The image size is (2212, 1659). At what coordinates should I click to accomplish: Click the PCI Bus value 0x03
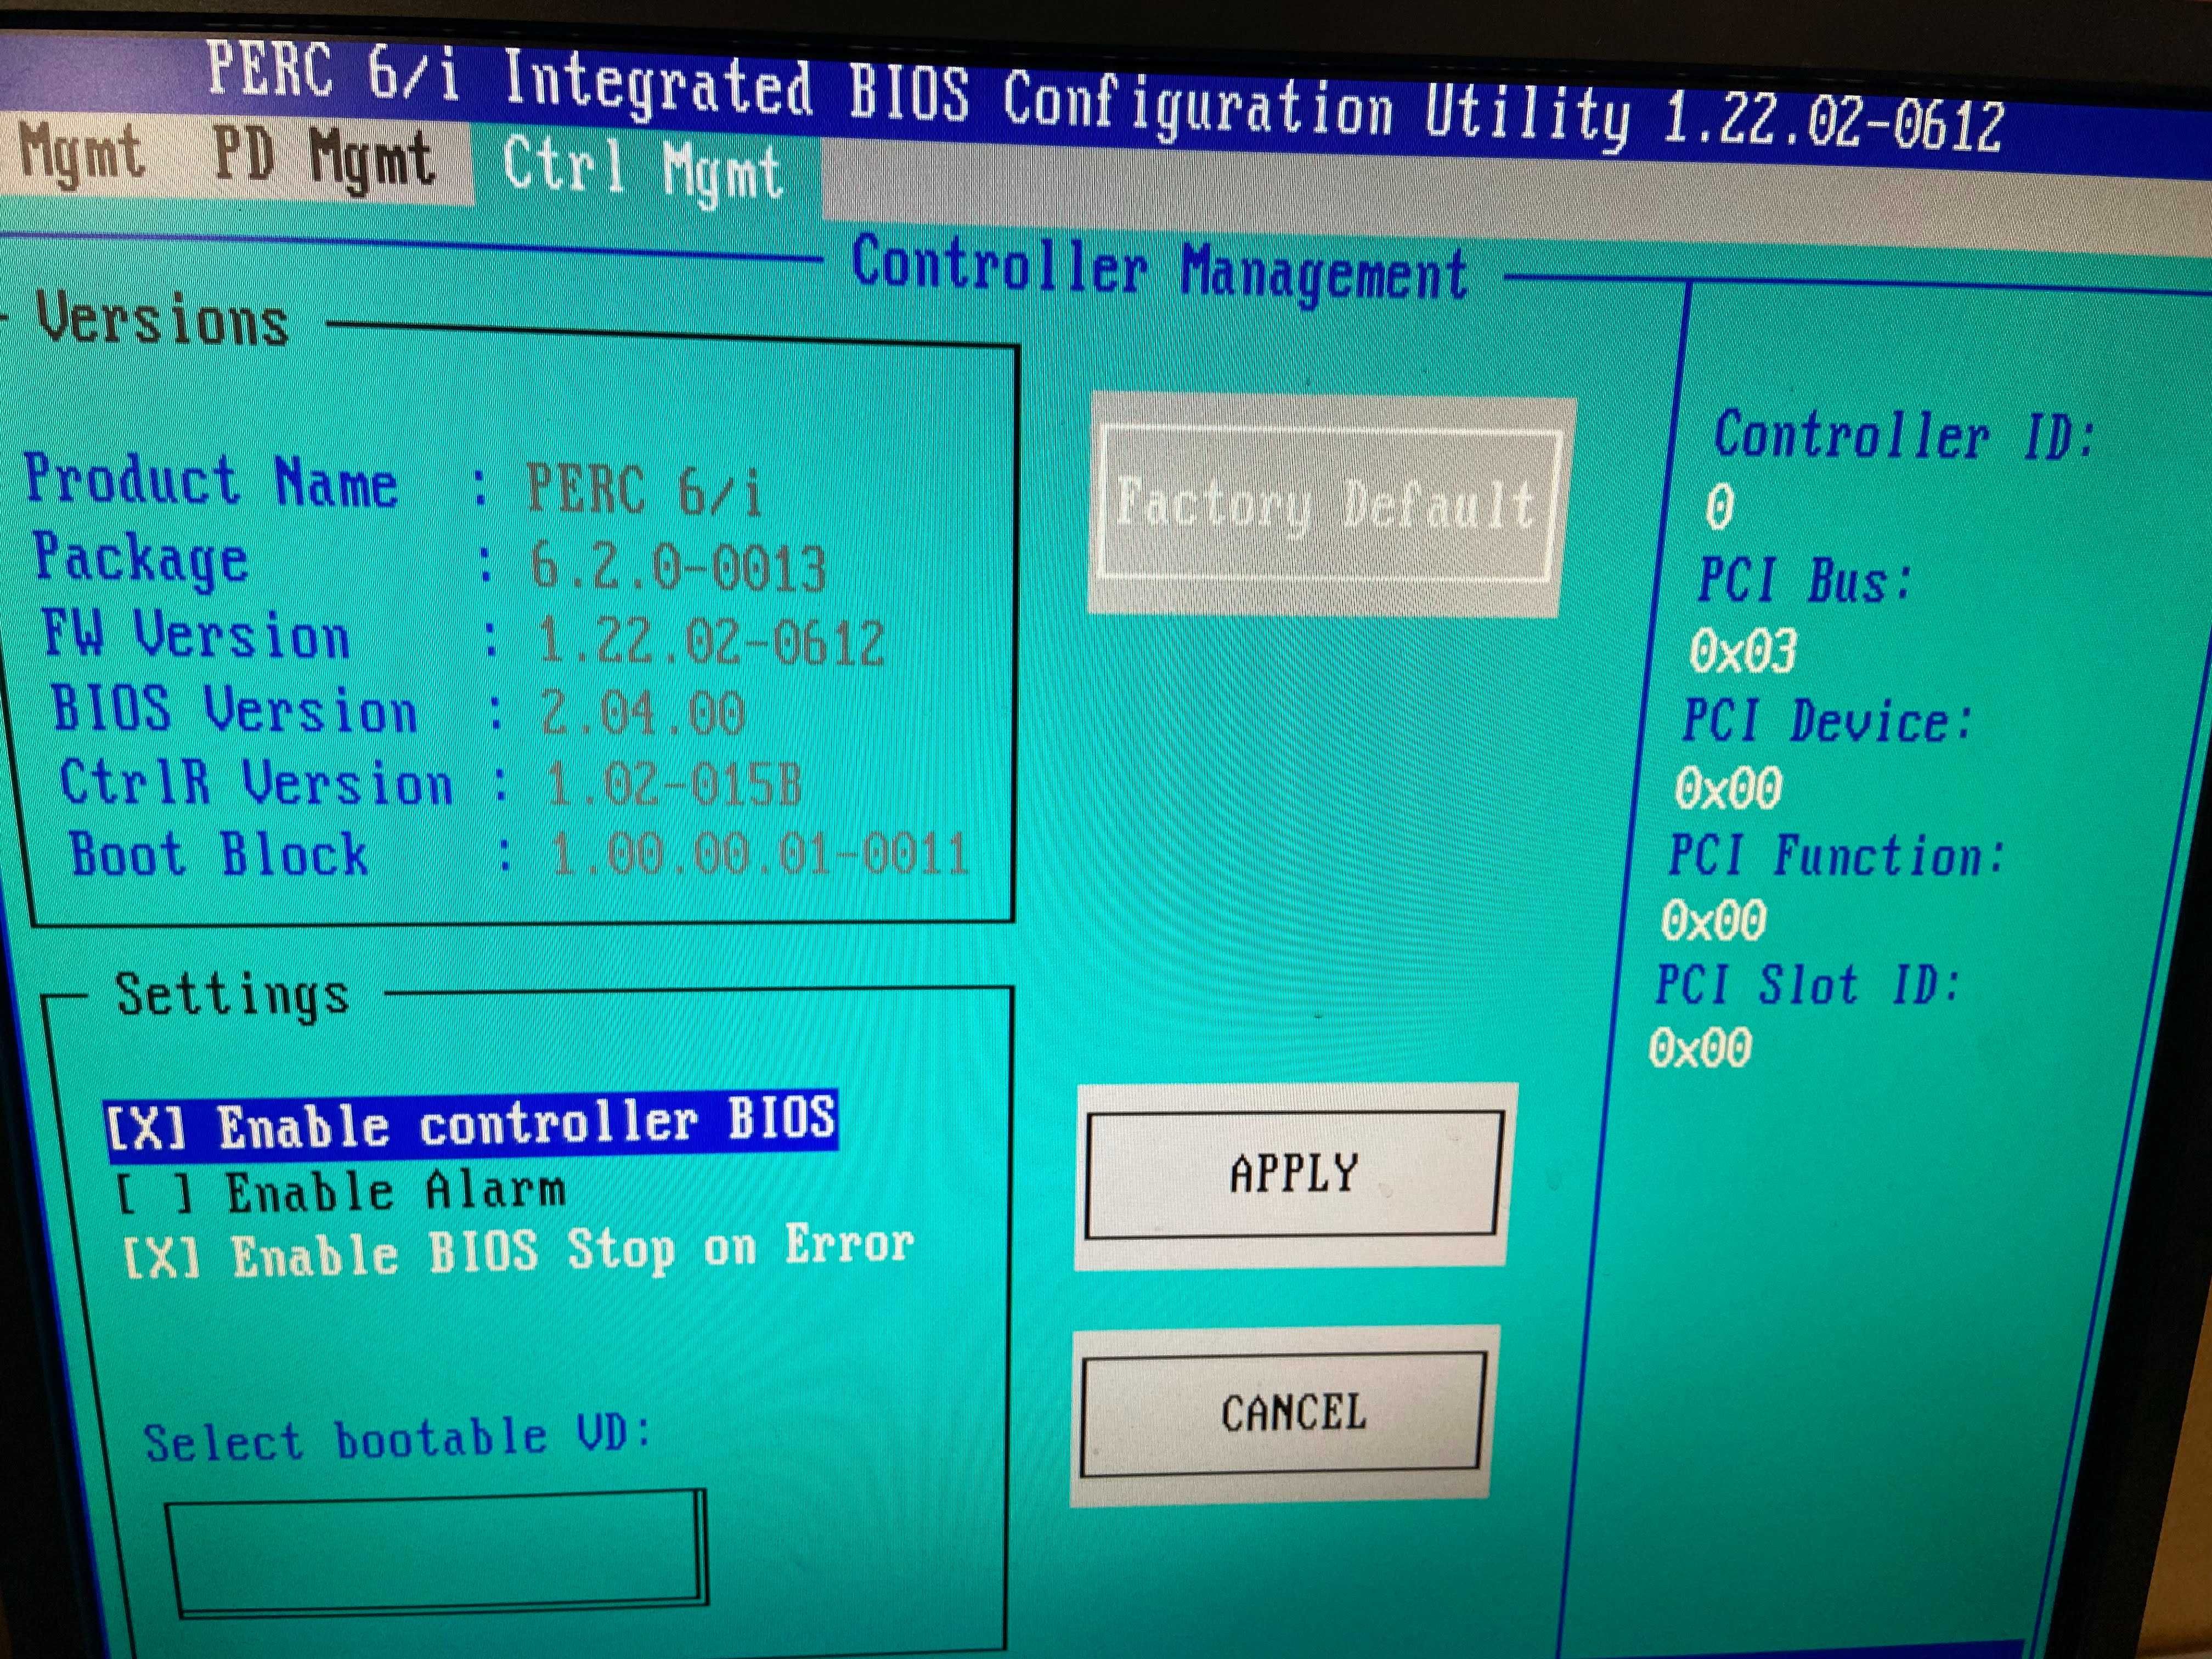tap(1743, 651)
